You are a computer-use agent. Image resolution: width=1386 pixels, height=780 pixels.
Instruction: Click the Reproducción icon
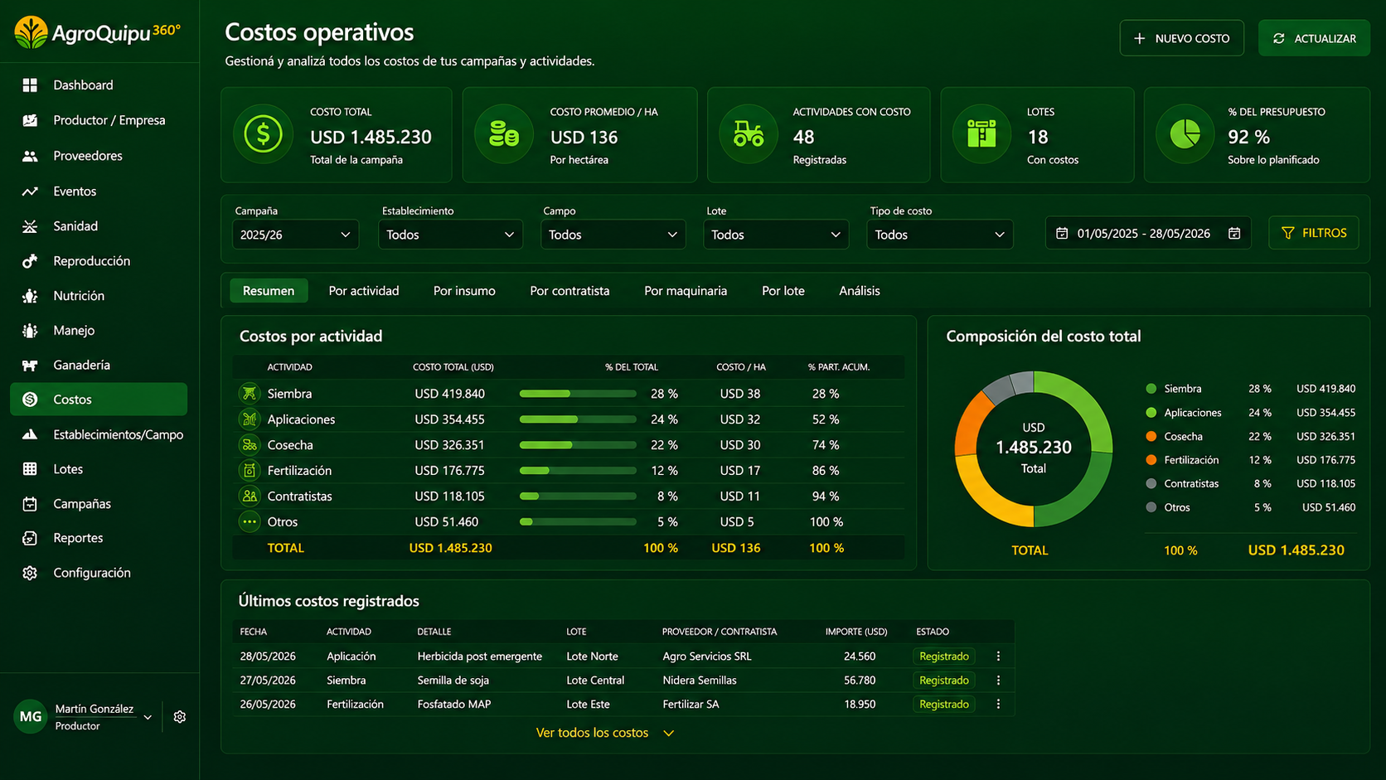pos(30,261)
